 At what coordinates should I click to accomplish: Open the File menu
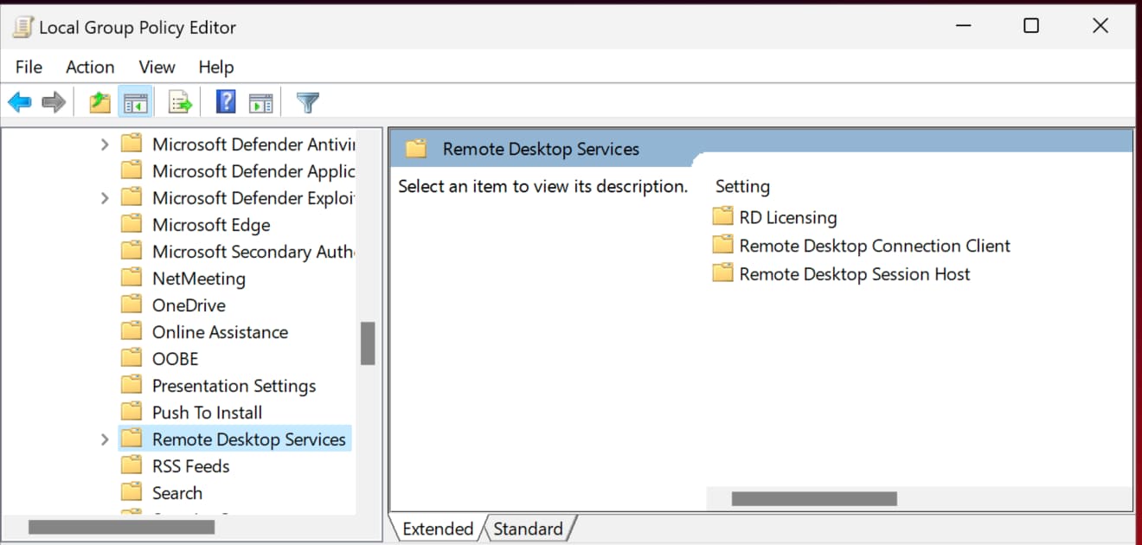29,67
